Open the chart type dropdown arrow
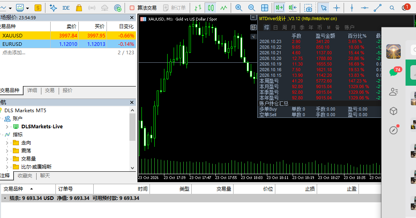This screenshot has width=416, height=218. (28, 8)
